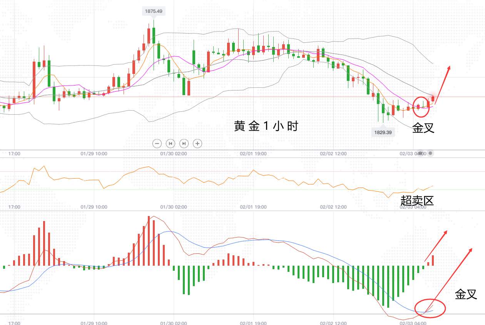Jump to latest data with skip-forward button
The width and height of the screenshot is (485, 325).
184,144
